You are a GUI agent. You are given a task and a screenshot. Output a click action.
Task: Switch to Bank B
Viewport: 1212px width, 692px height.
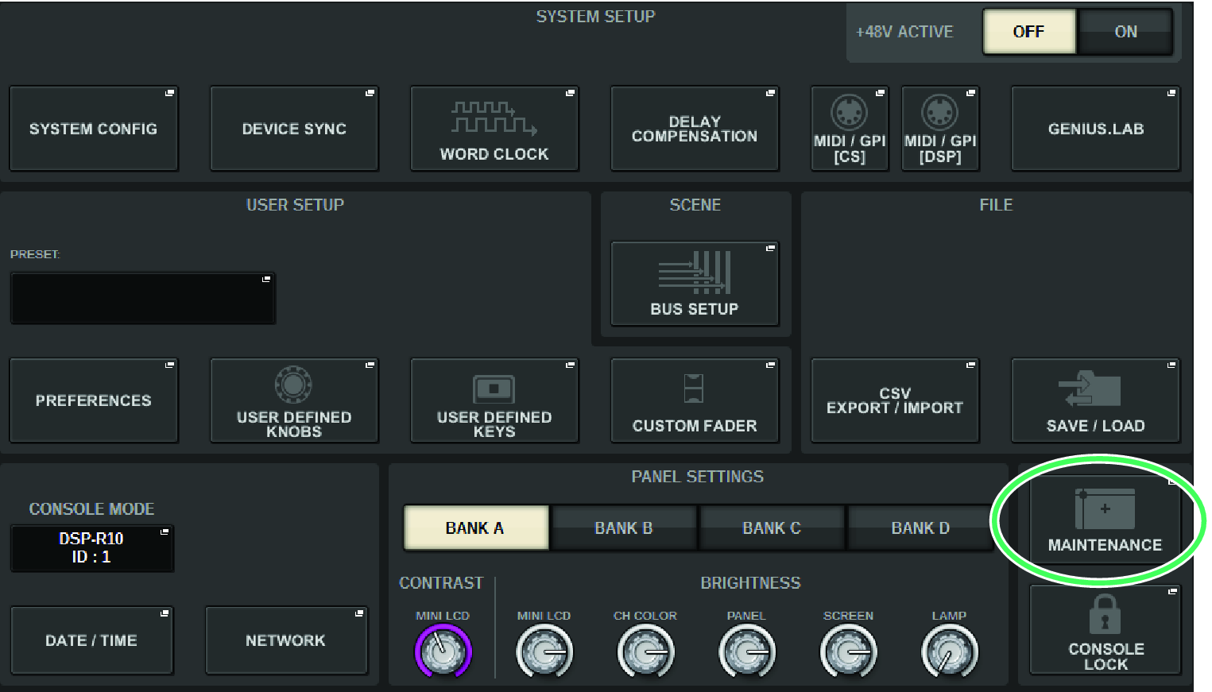623,528
